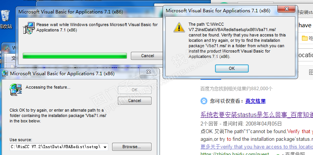The height and width of the screenshot is (155, 313).
Task: Click the yellow warning triangle icon
Action: (x=179, y=27)
